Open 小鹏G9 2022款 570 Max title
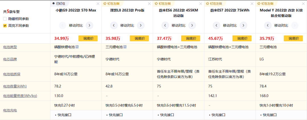This screenshot has width=307, height=120. [x=76, y=10]
